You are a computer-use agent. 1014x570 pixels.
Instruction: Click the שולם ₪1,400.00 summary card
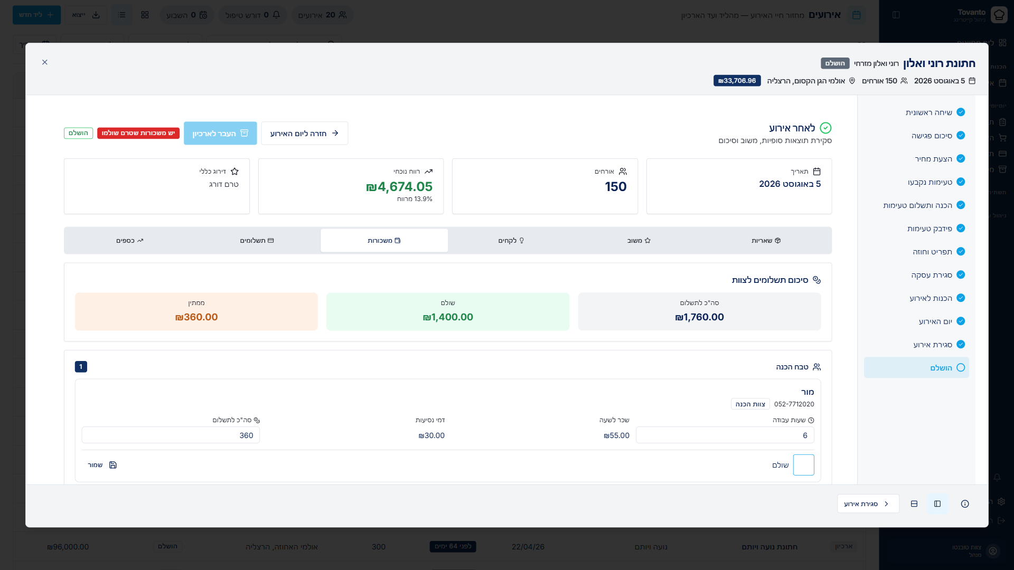(x=448, y=311)
